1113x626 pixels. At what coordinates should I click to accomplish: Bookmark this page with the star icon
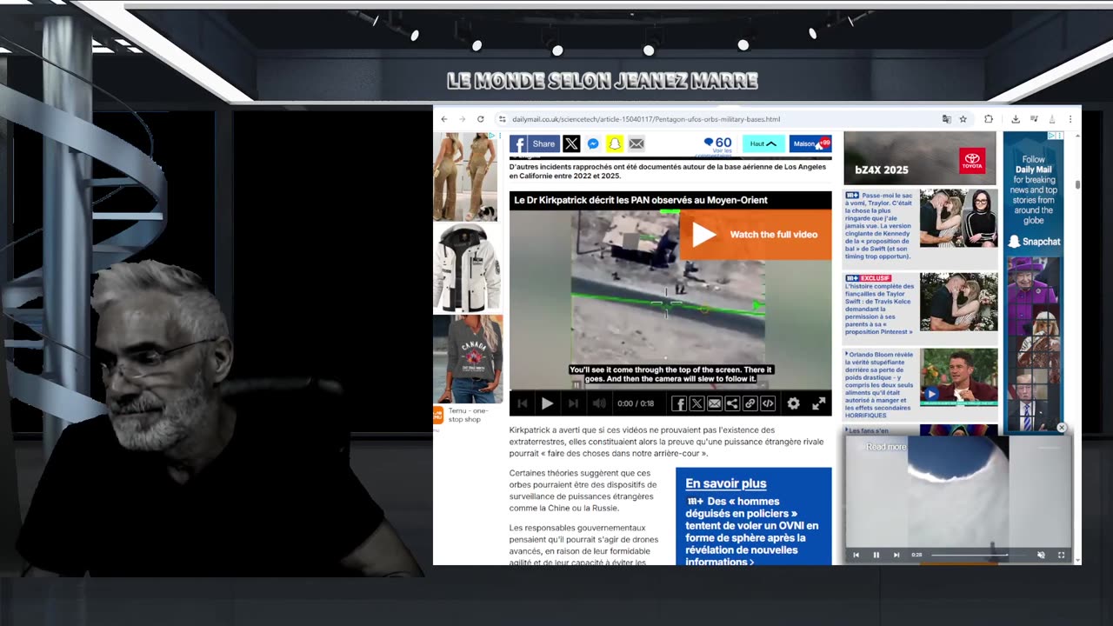[963, 119]
